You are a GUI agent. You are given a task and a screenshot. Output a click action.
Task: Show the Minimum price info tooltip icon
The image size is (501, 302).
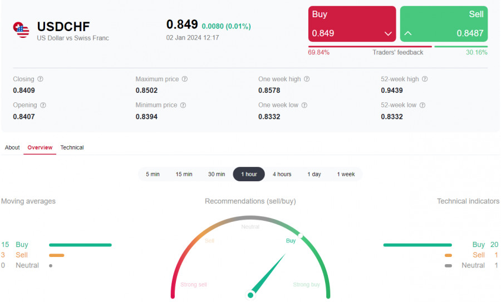tap(183, 105)
